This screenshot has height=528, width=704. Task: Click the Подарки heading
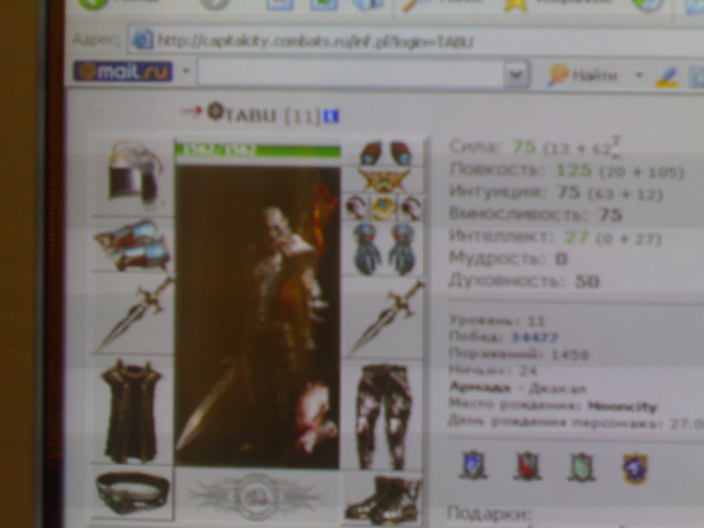click(489, 514)
